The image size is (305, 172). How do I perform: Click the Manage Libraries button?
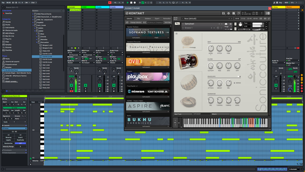point(136,22)
